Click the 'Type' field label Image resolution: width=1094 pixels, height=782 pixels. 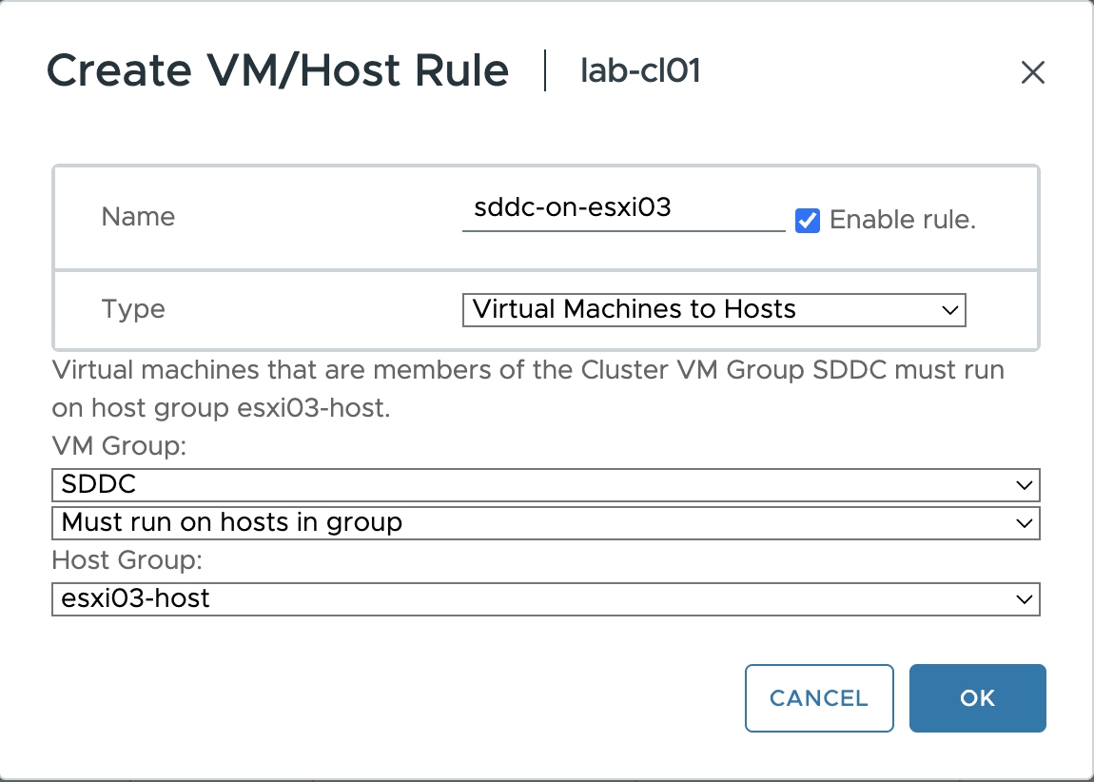coord(133,309)
